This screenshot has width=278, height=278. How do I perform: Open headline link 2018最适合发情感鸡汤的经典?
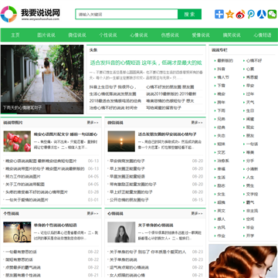coord(115,101)
